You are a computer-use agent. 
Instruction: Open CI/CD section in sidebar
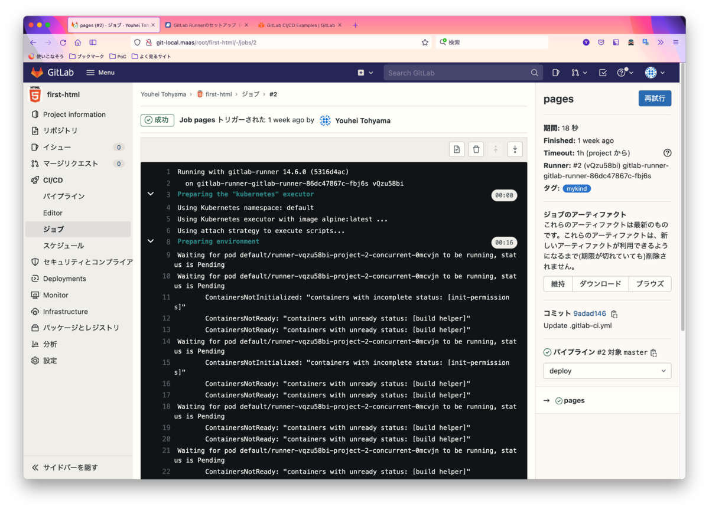coord(53,180)
